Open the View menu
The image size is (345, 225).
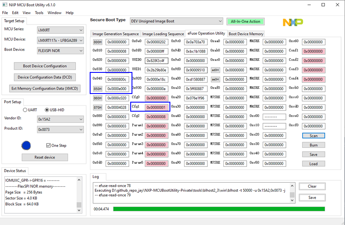(x=27, y=13)
